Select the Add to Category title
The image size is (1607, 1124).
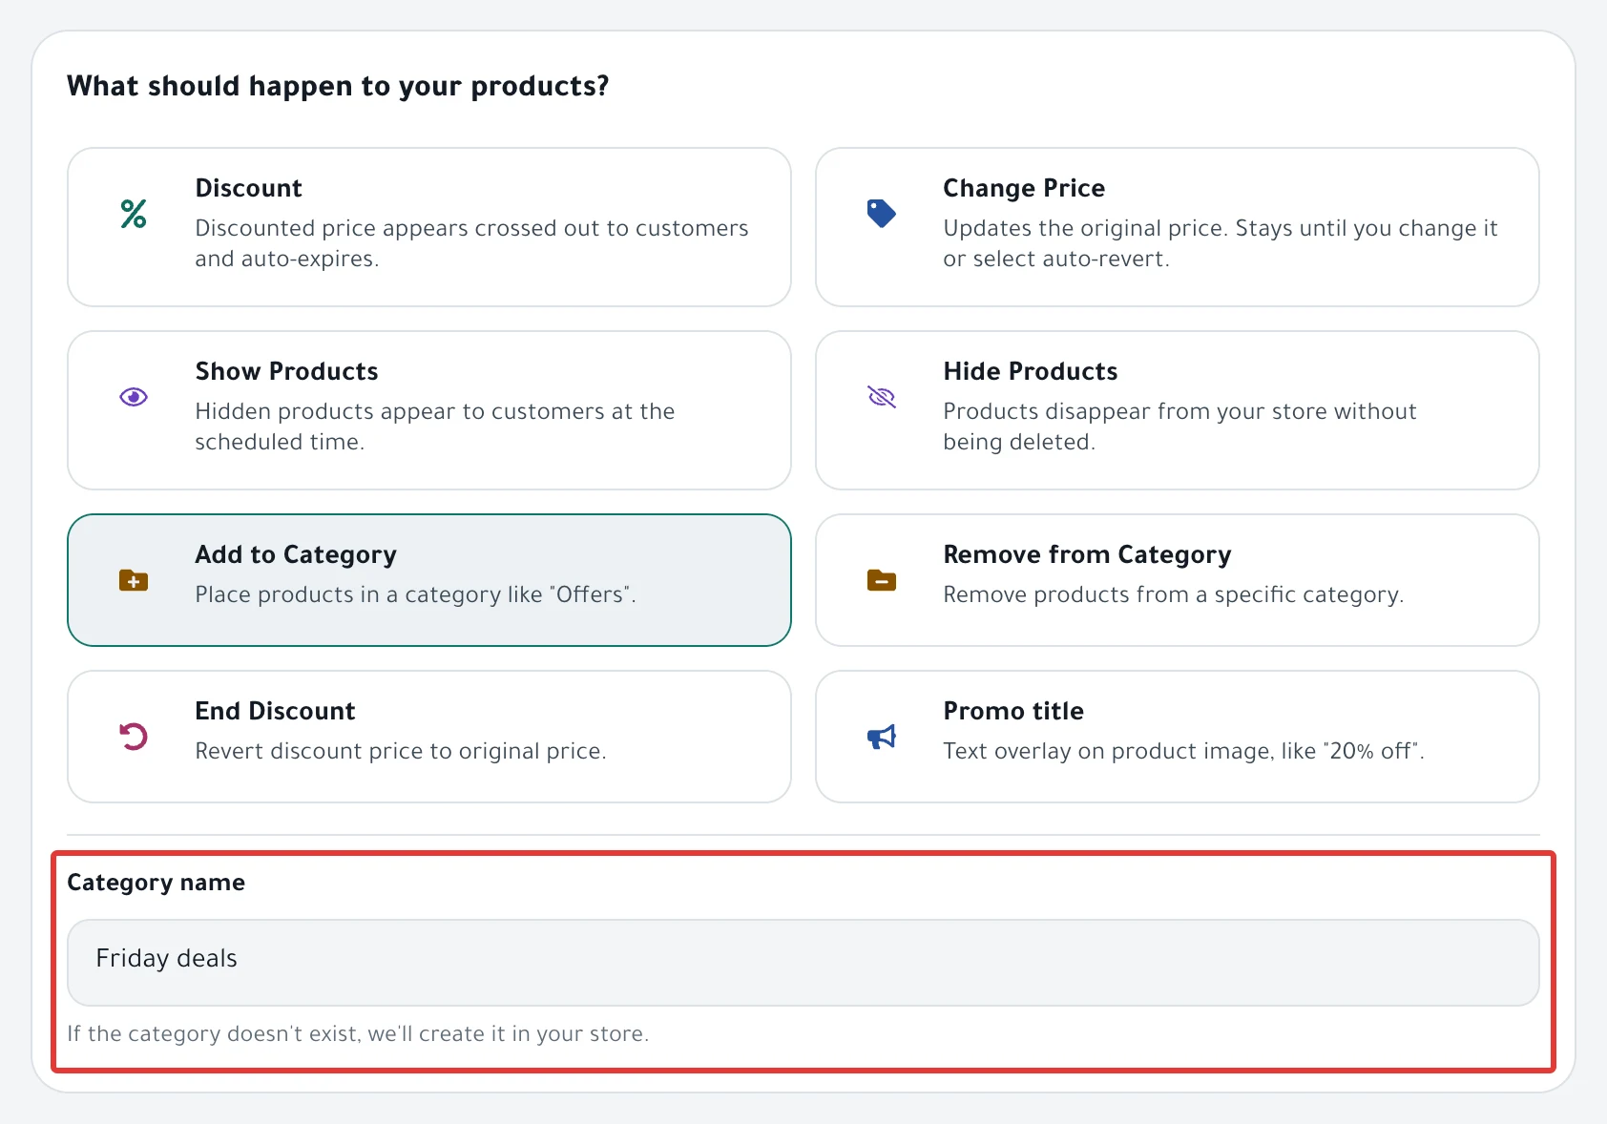296,554
